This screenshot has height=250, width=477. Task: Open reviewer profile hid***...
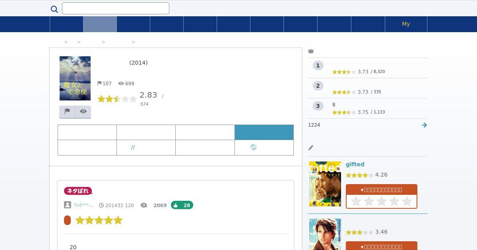coord(83,205)
